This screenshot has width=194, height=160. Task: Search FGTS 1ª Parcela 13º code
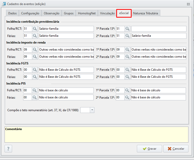click(127, 70)
